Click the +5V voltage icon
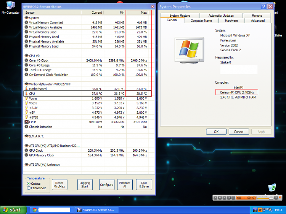Viewport: 286px width, 214px height. coord(26,113)
